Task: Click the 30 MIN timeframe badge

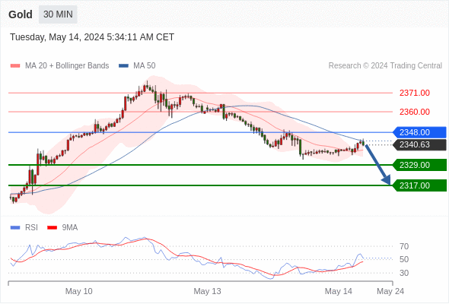Action: [x=58, y=14]
